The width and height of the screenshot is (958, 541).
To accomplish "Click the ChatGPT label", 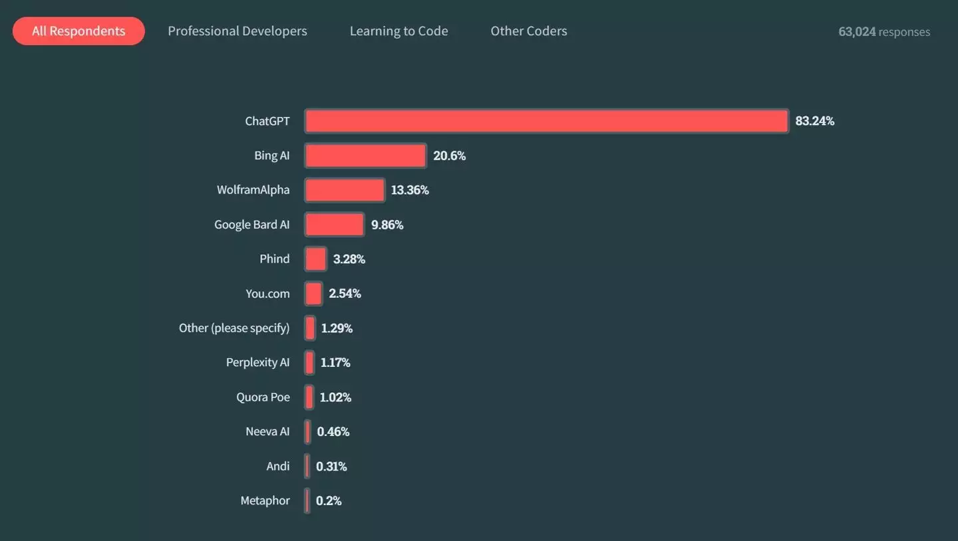I will coord(267,121).
